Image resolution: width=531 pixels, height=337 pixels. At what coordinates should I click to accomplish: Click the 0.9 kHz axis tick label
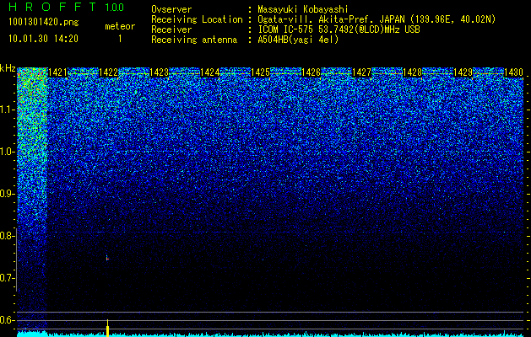(x=7, y=194)
